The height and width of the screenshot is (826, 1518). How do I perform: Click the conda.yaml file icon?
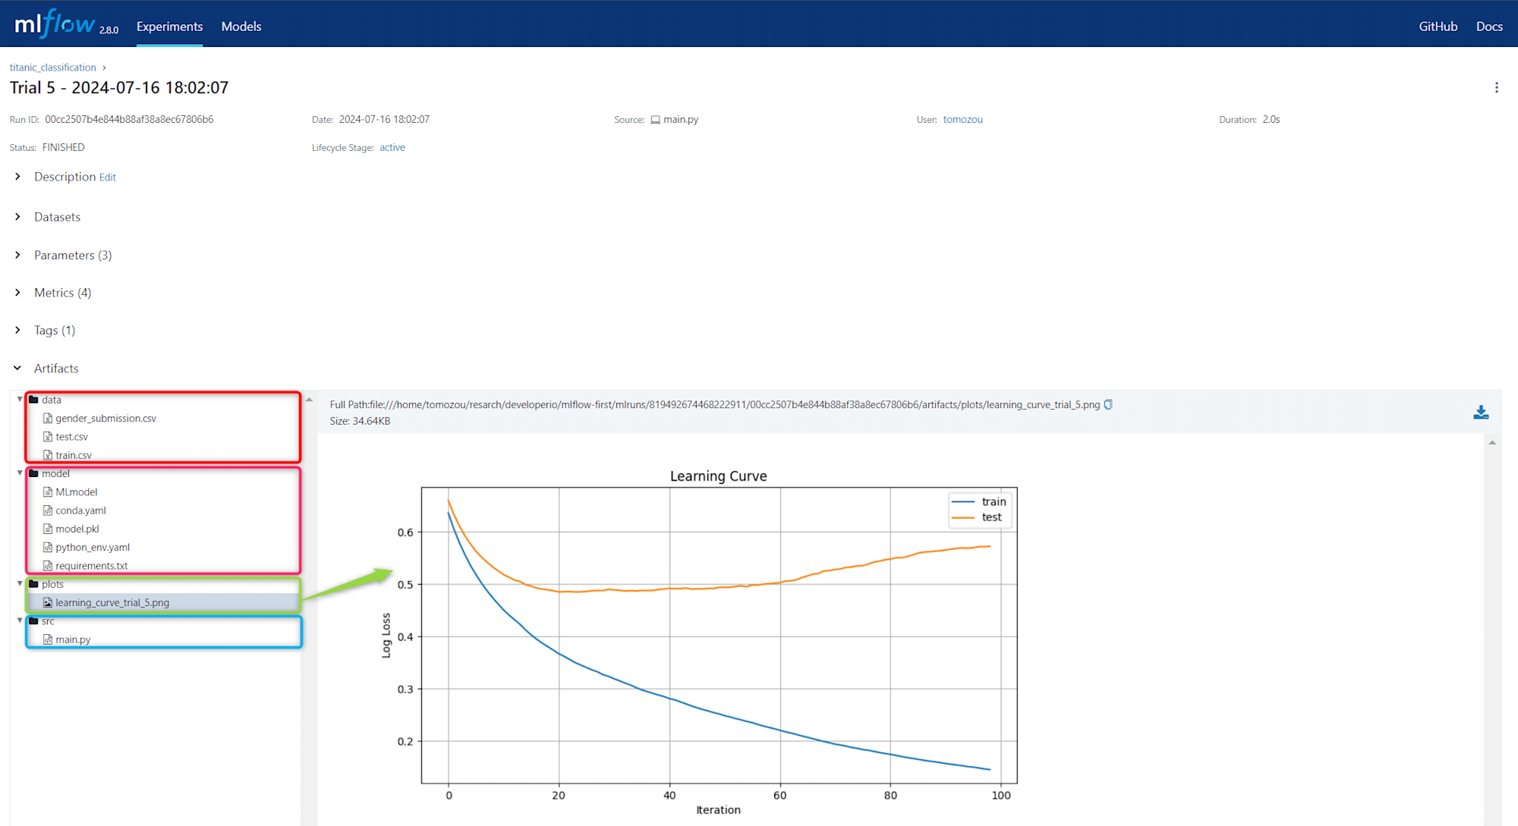pyautogui.click(x=48, y=510)
